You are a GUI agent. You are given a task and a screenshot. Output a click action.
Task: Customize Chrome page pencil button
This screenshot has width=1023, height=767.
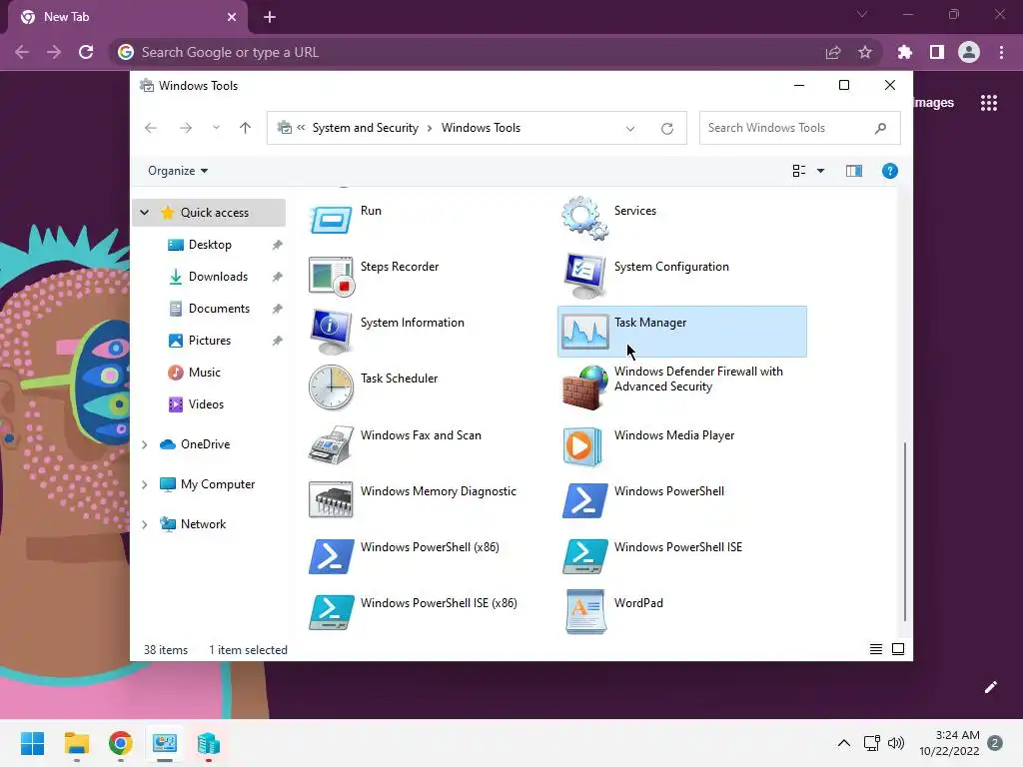(x=991, y=687)
